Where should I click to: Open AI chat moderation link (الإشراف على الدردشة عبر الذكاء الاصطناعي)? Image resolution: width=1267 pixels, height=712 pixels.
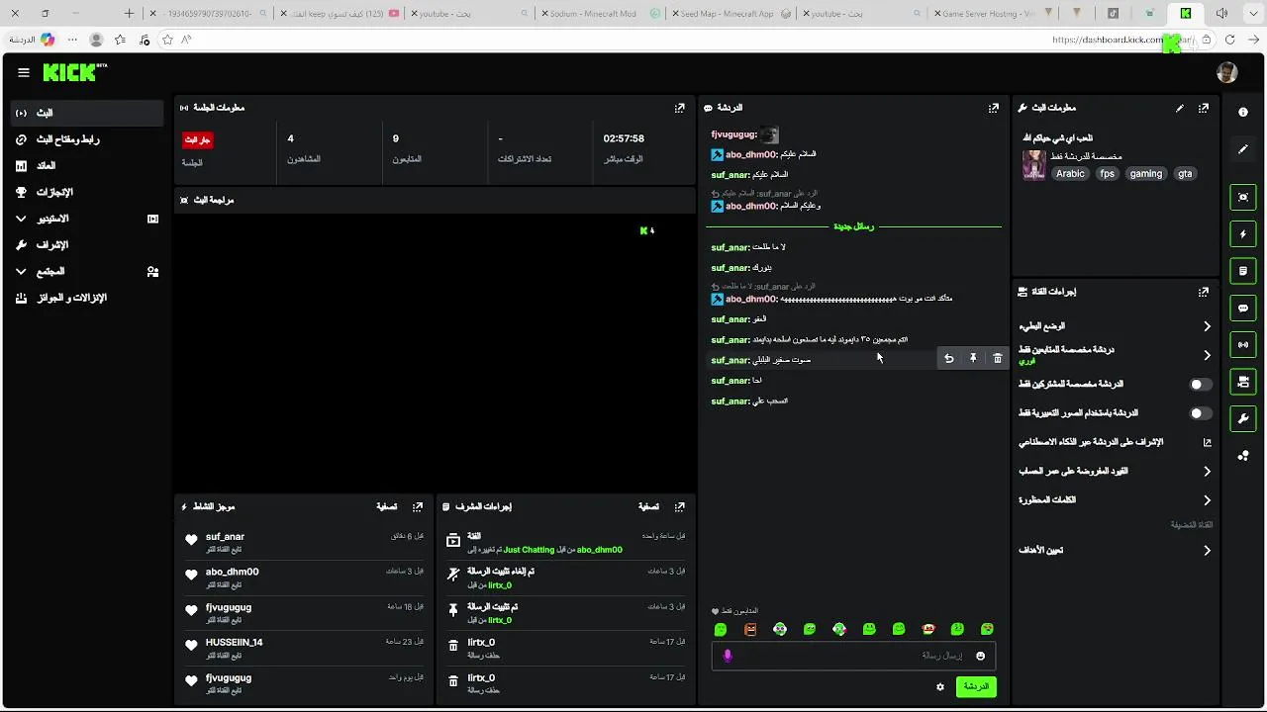(x=1116, y=442)
